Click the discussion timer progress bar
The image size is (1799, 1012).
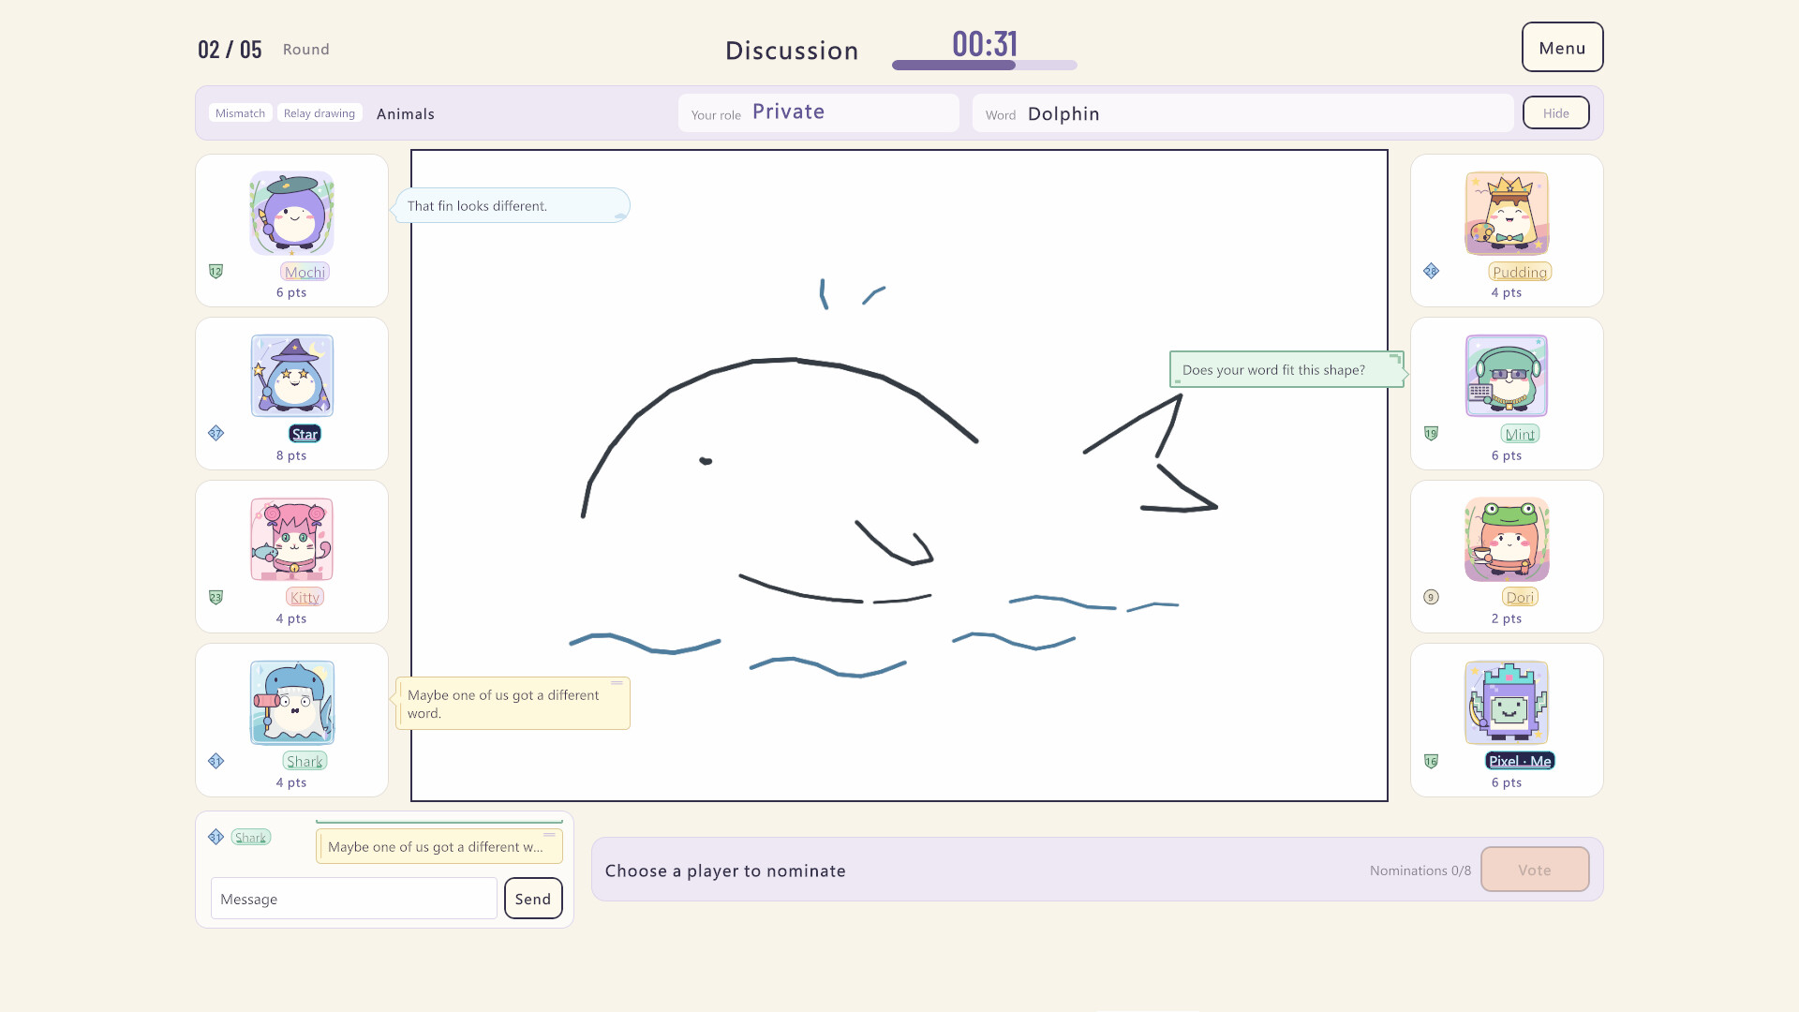[984, 66]
